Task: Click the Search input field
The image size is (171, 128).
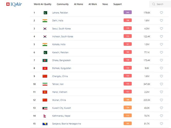Action: tap(160, 4)
